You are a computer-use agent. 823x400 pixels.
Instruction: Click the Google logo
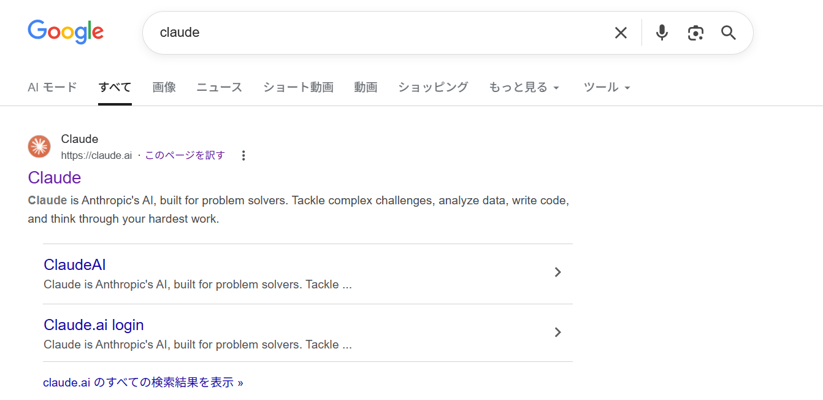[x=66, y=32]
